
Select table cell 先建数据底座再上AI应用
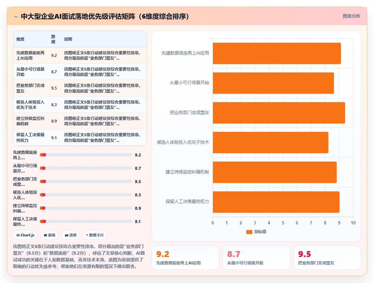click(x=30, y=55)
